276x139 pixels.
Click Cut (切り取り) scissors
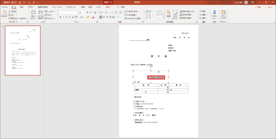click(x=13, y=11)
